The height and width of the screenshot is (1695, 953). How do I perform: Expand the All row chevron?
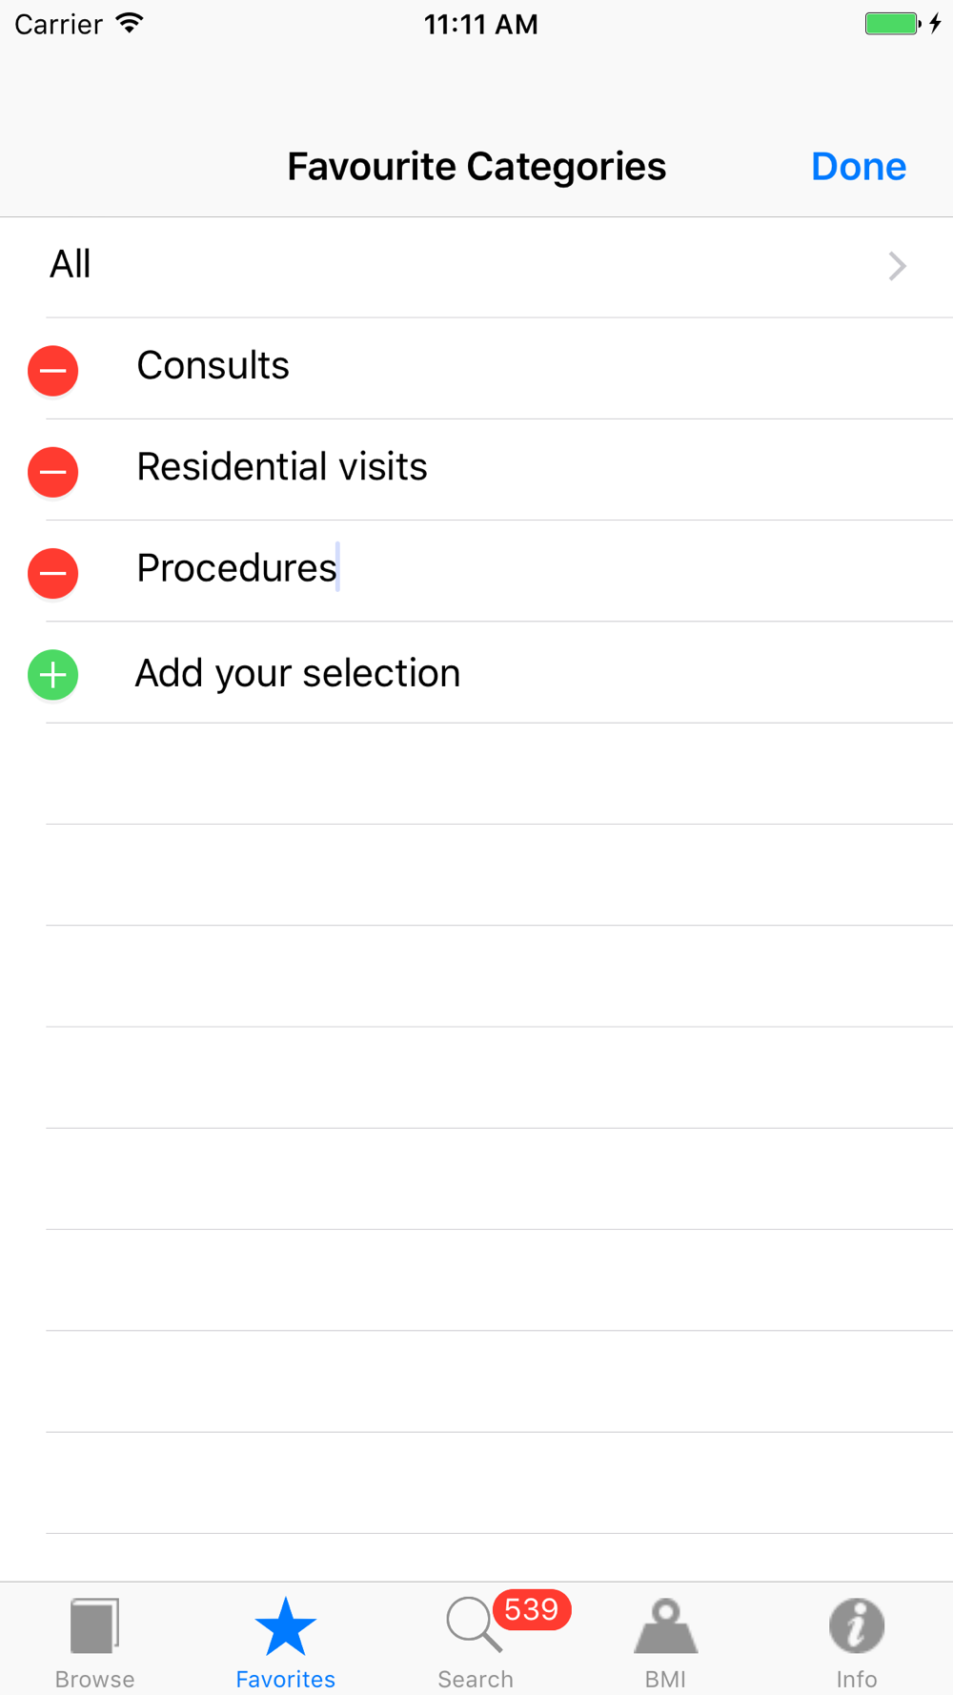897,266
